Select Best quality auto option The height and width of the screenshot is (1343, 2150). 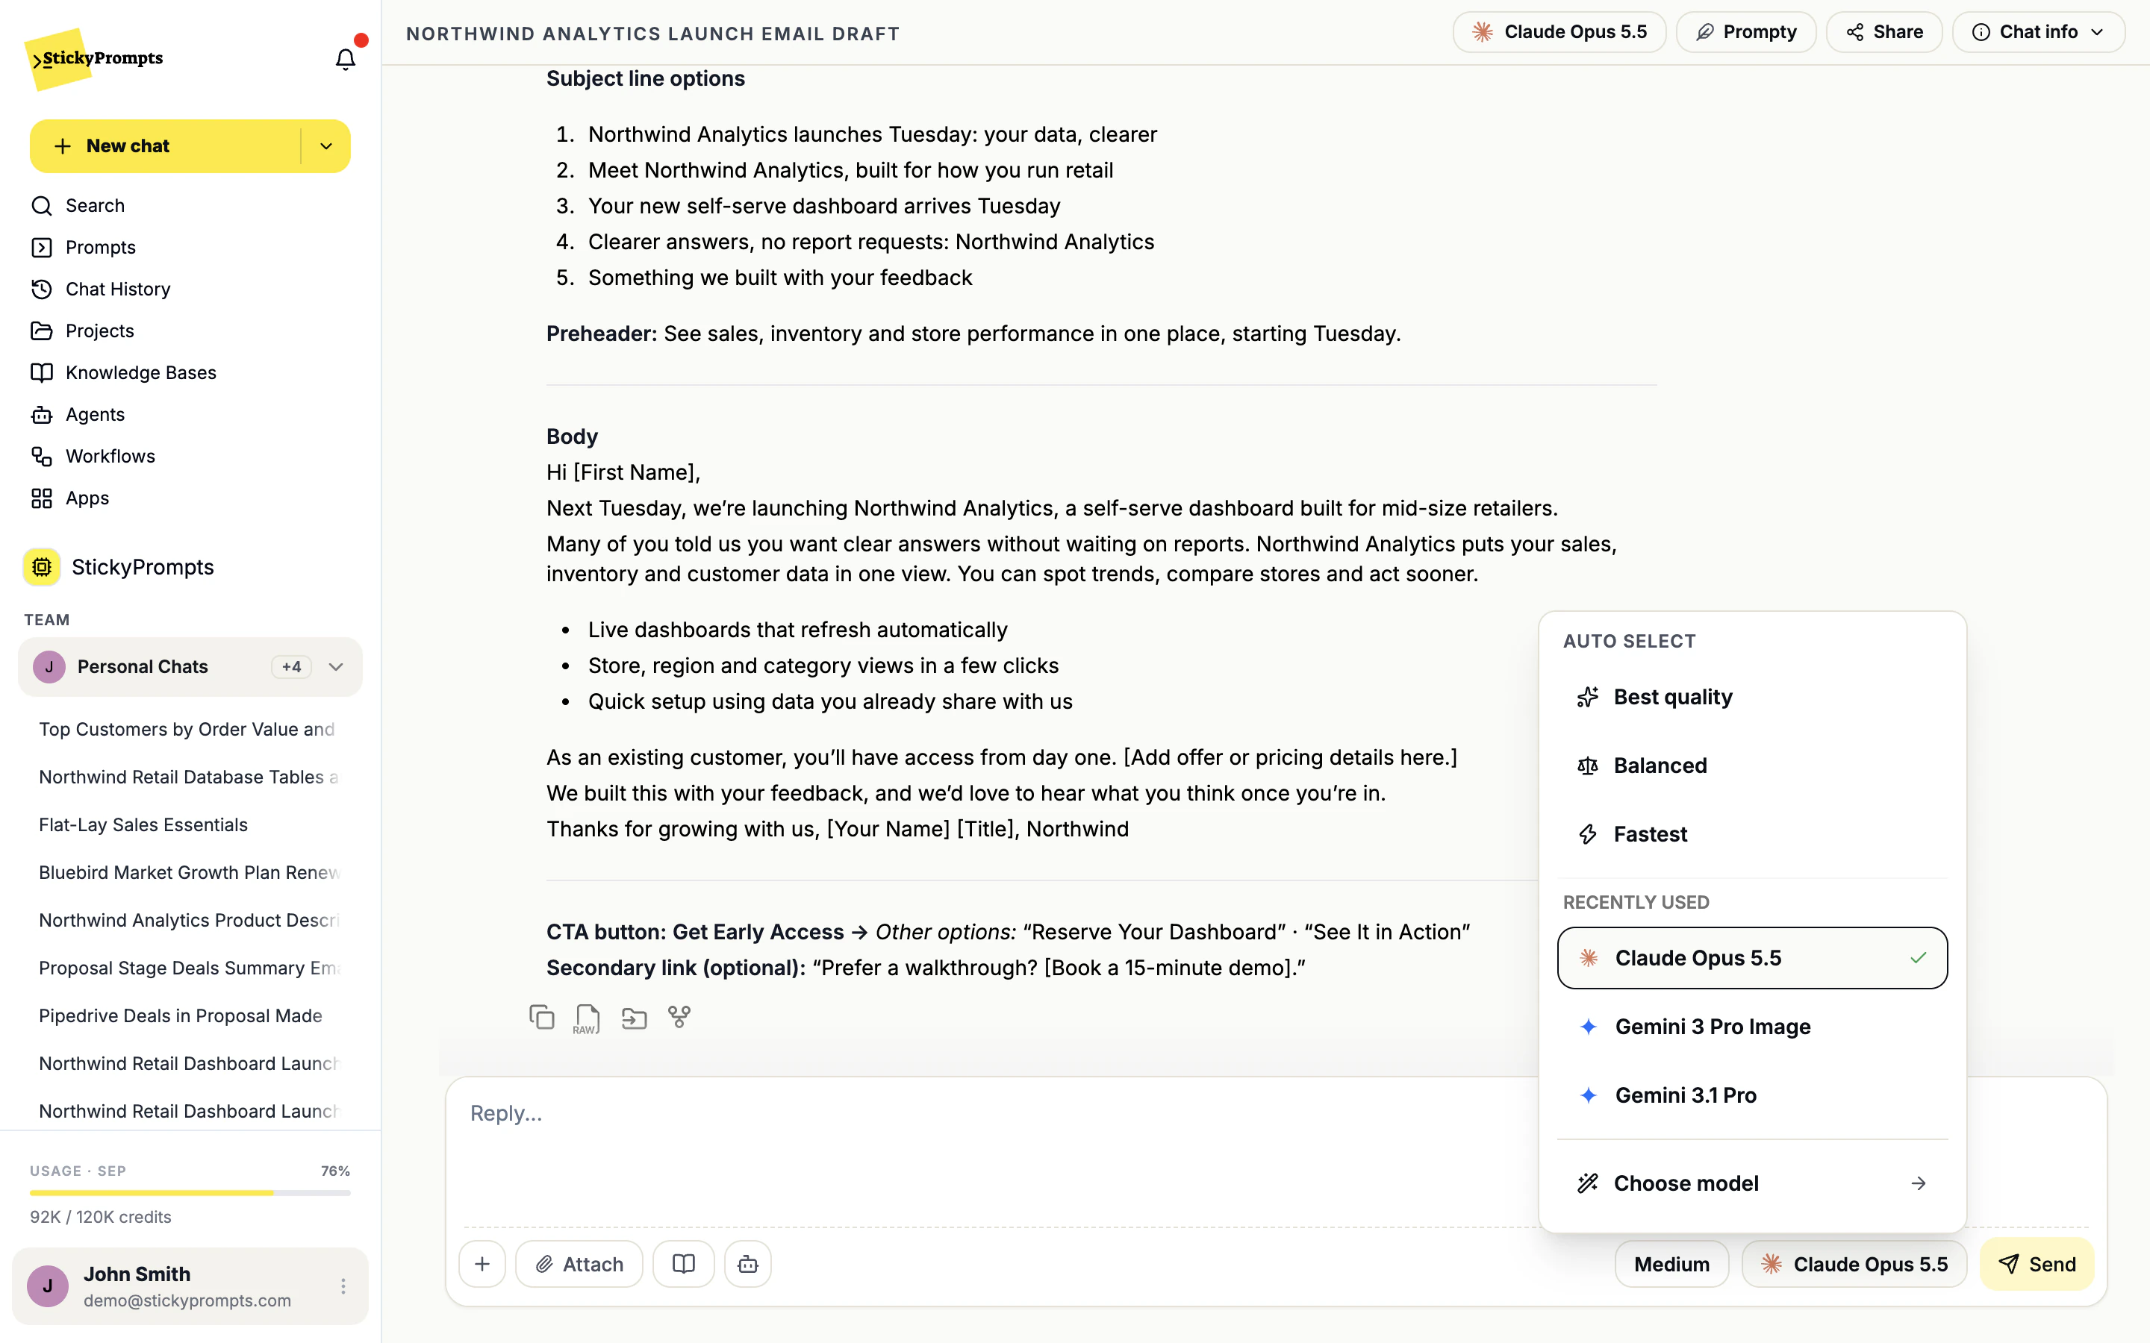coord(1752,698)
